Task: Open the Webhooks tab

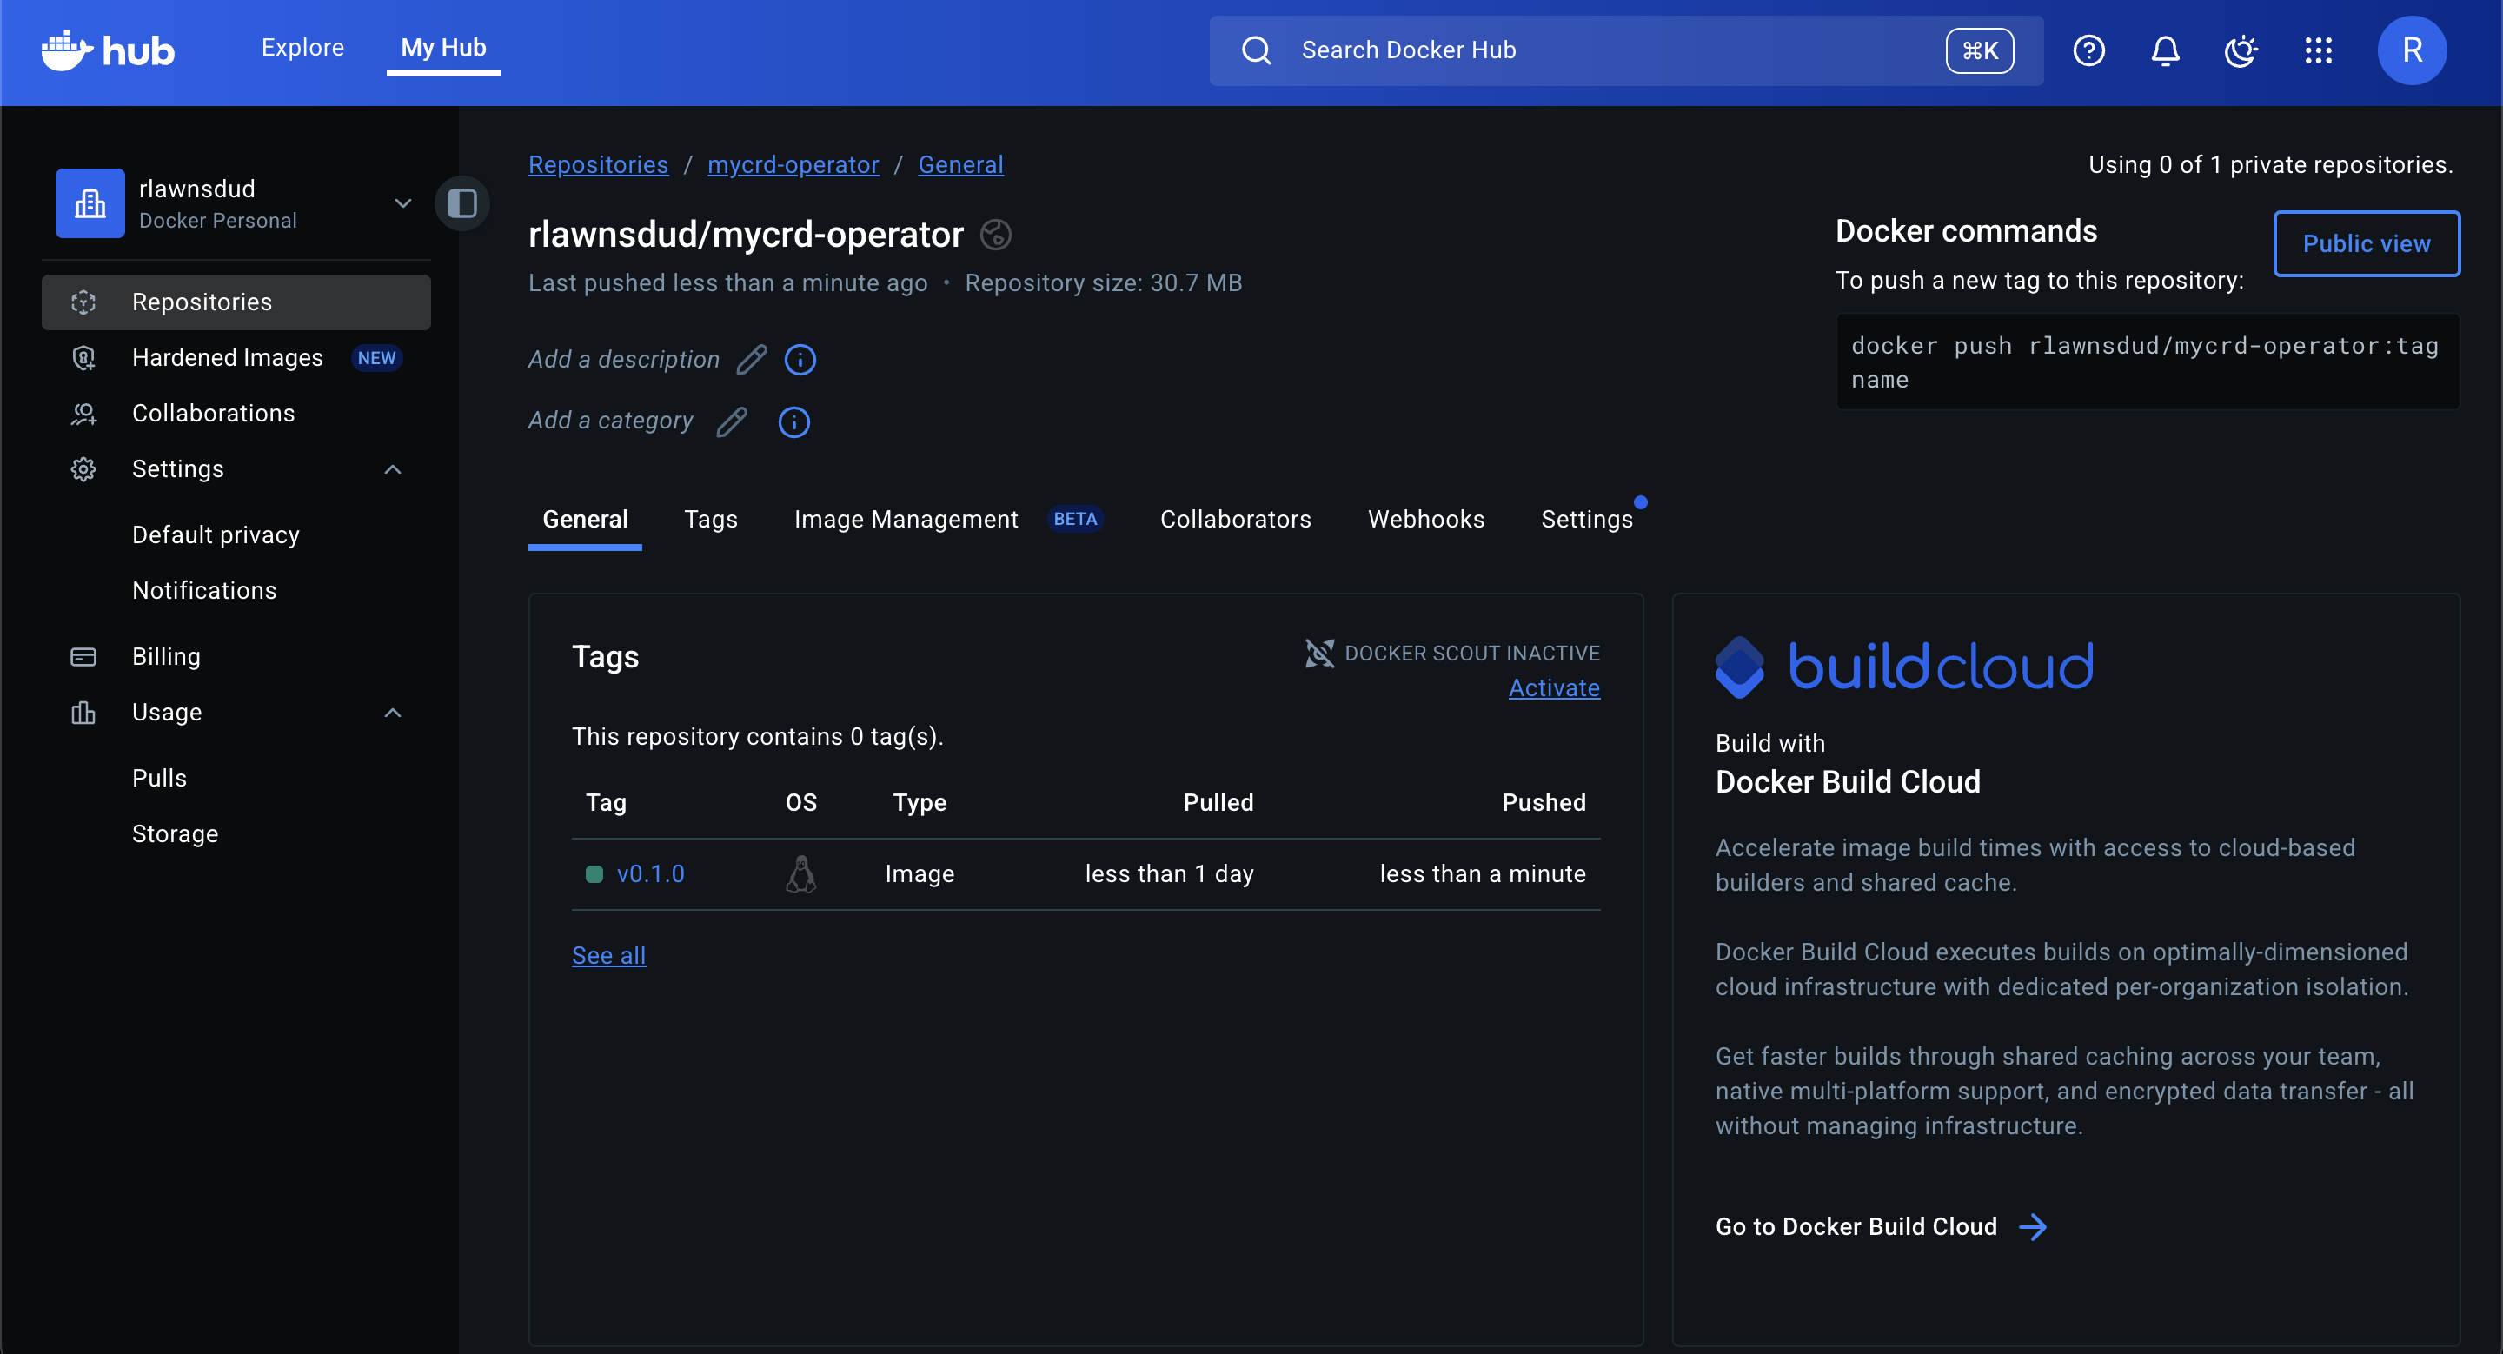Action: 1425,520
